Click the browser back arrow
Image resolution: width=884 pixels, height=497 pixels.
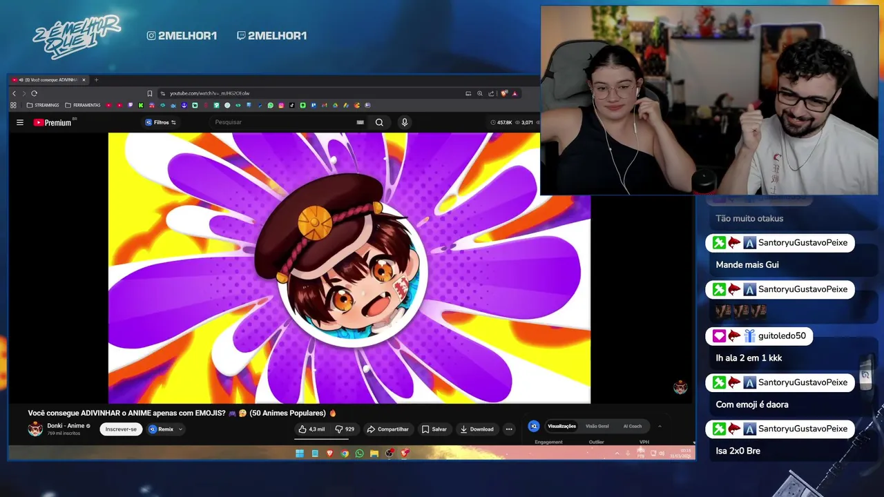pyautogui.click(x=14, y=93)
